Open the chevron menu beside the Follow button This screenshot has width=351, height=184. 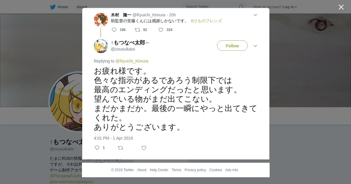(x=255, y=46)
